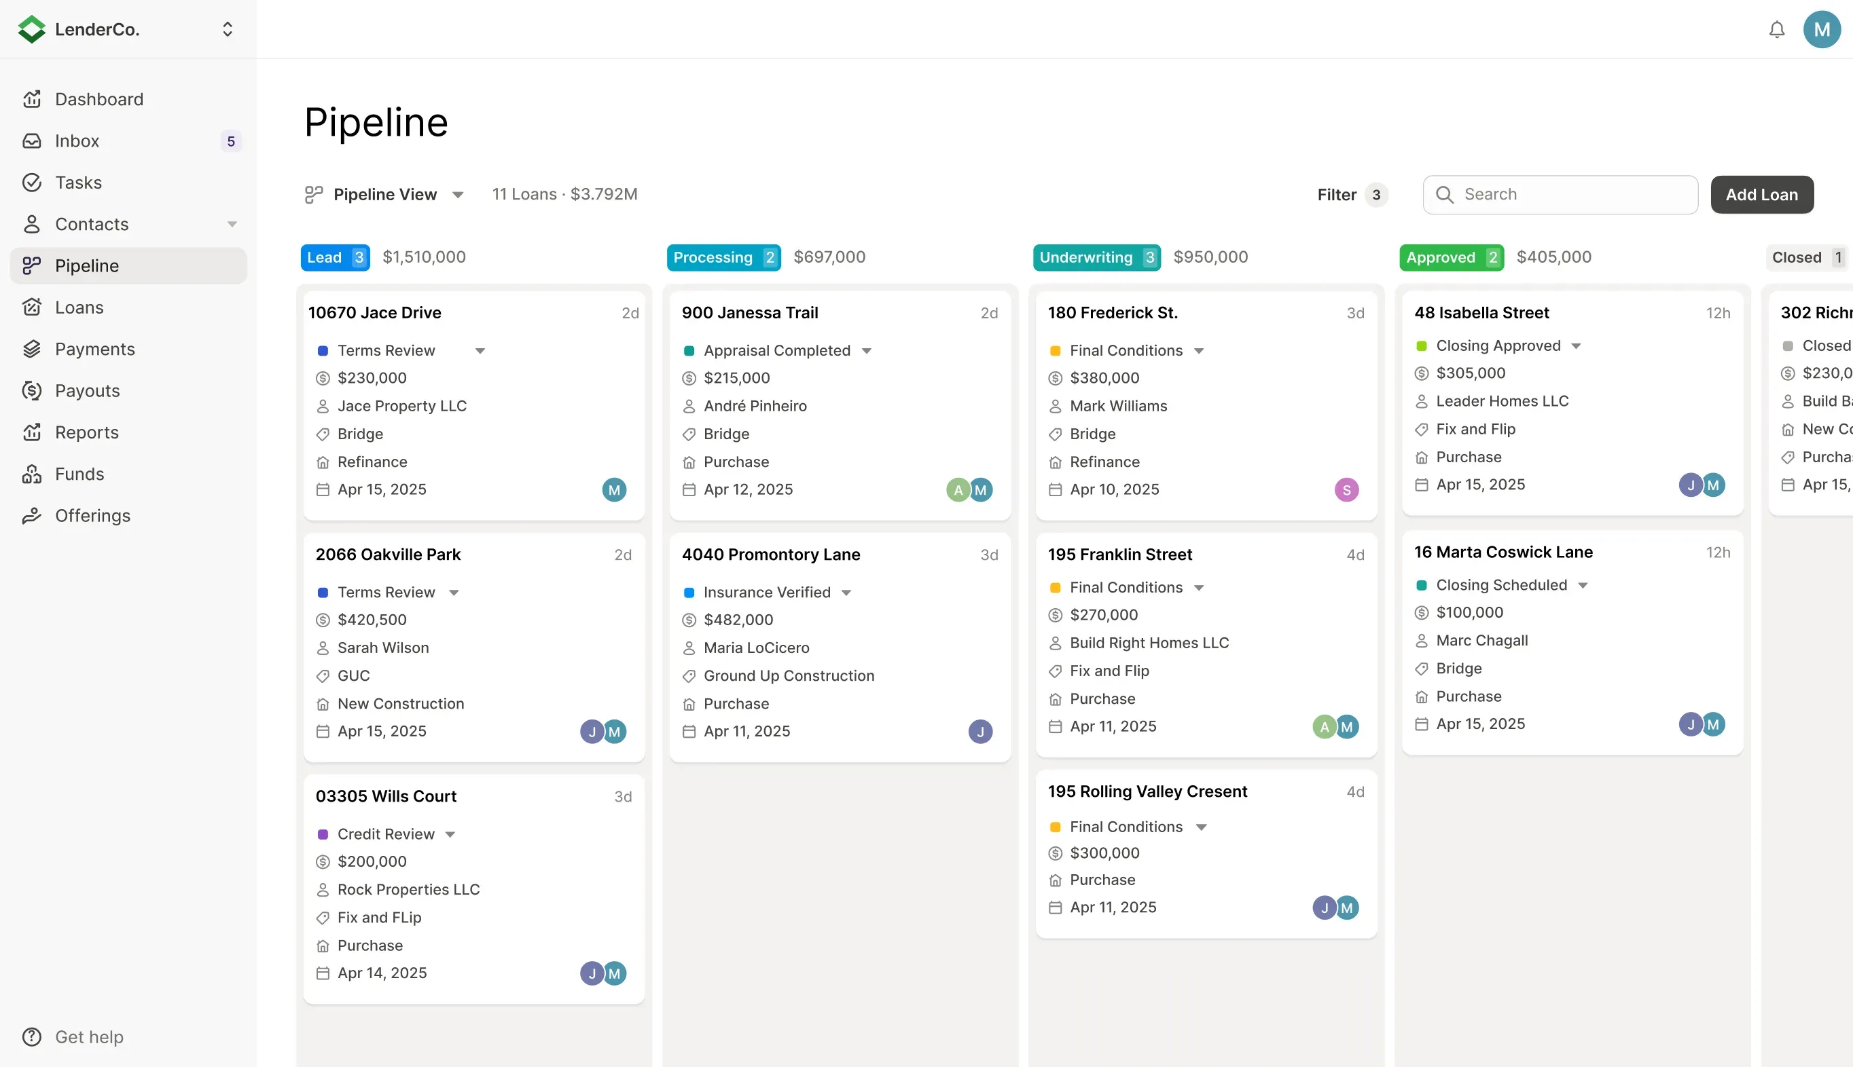Open the Funds sidebar icon
This screenshot has width=1853, height=1067.
[31, 474]
